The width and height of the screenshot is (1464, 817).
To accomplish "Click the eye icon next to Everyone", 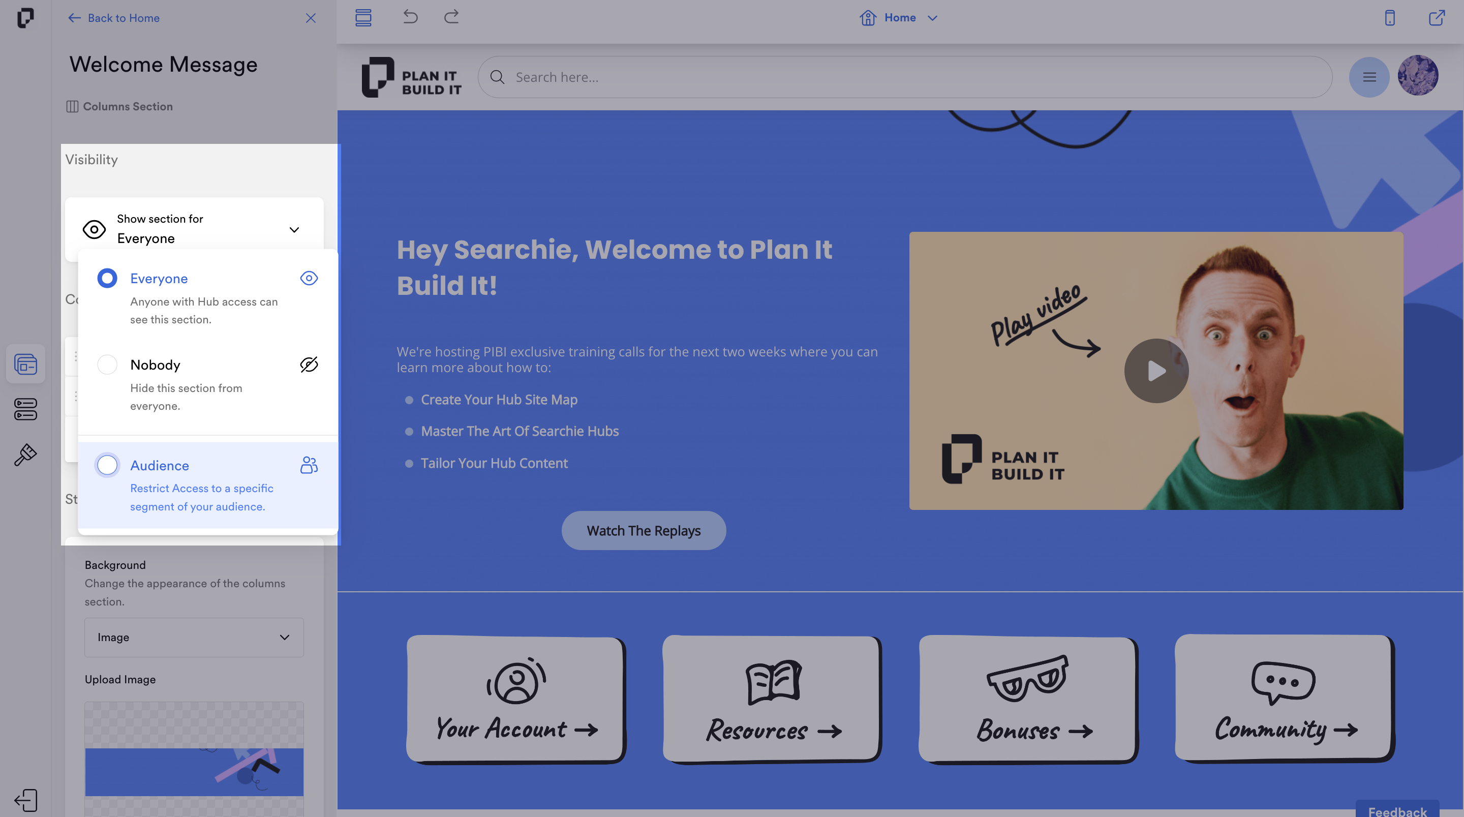I will (309, 278).
